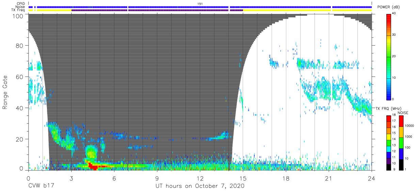
Task: Click the "TX Freq" row label
Action: tap(18, 10)
